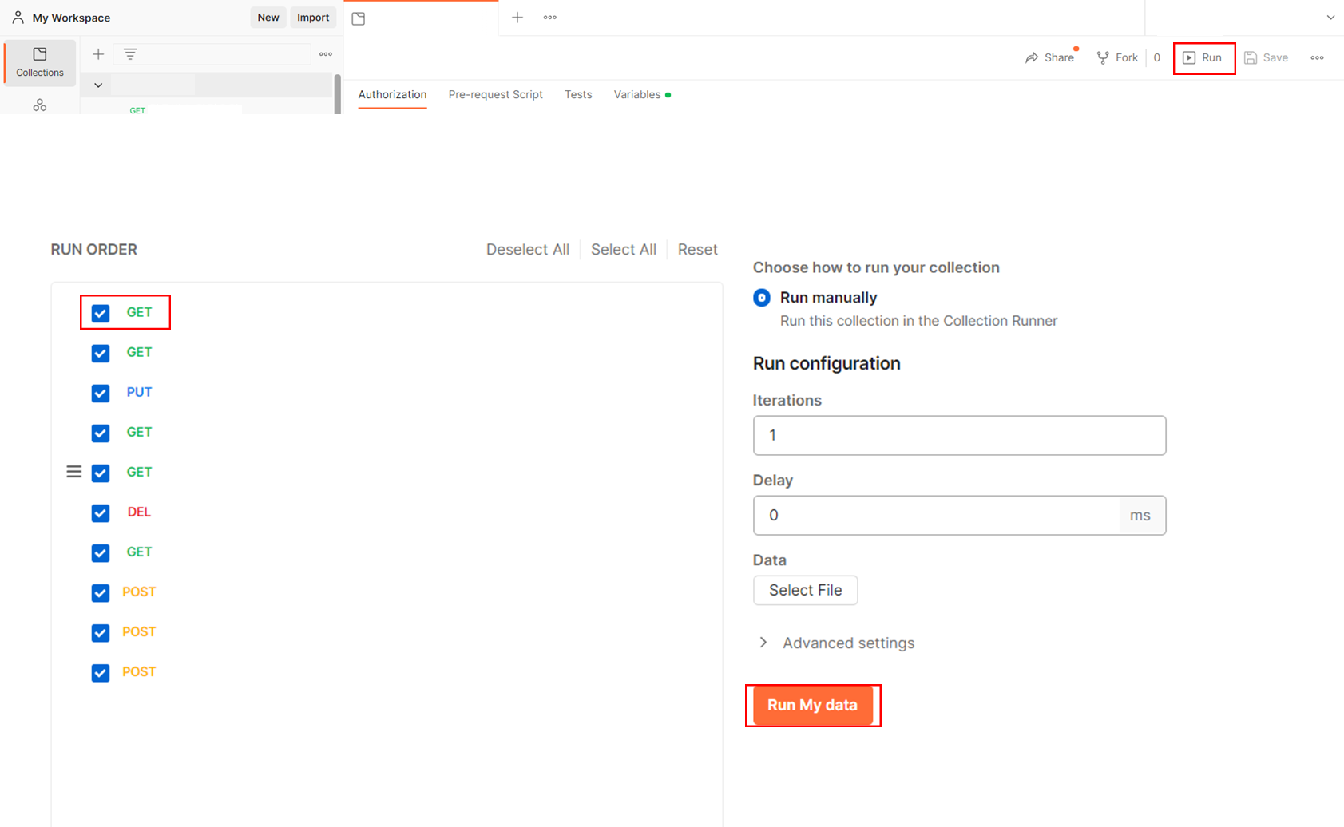Click the New button
The width and height of the screenshot is (1344, 827).
268,18
